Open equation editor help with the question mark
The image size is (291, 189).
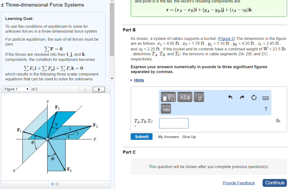(x=265, y=109)
